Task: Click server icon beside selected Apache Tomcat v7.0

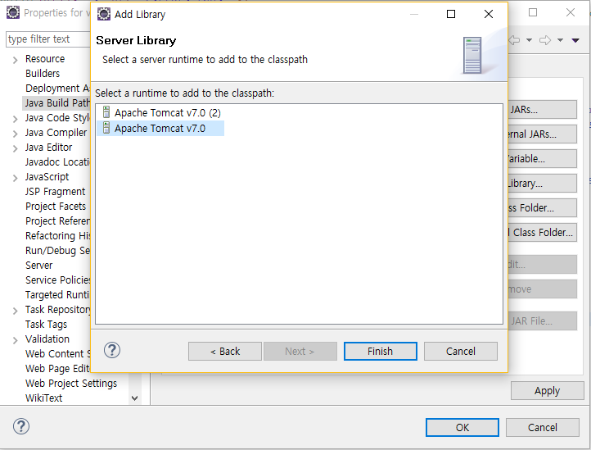Action: [106, 128]
